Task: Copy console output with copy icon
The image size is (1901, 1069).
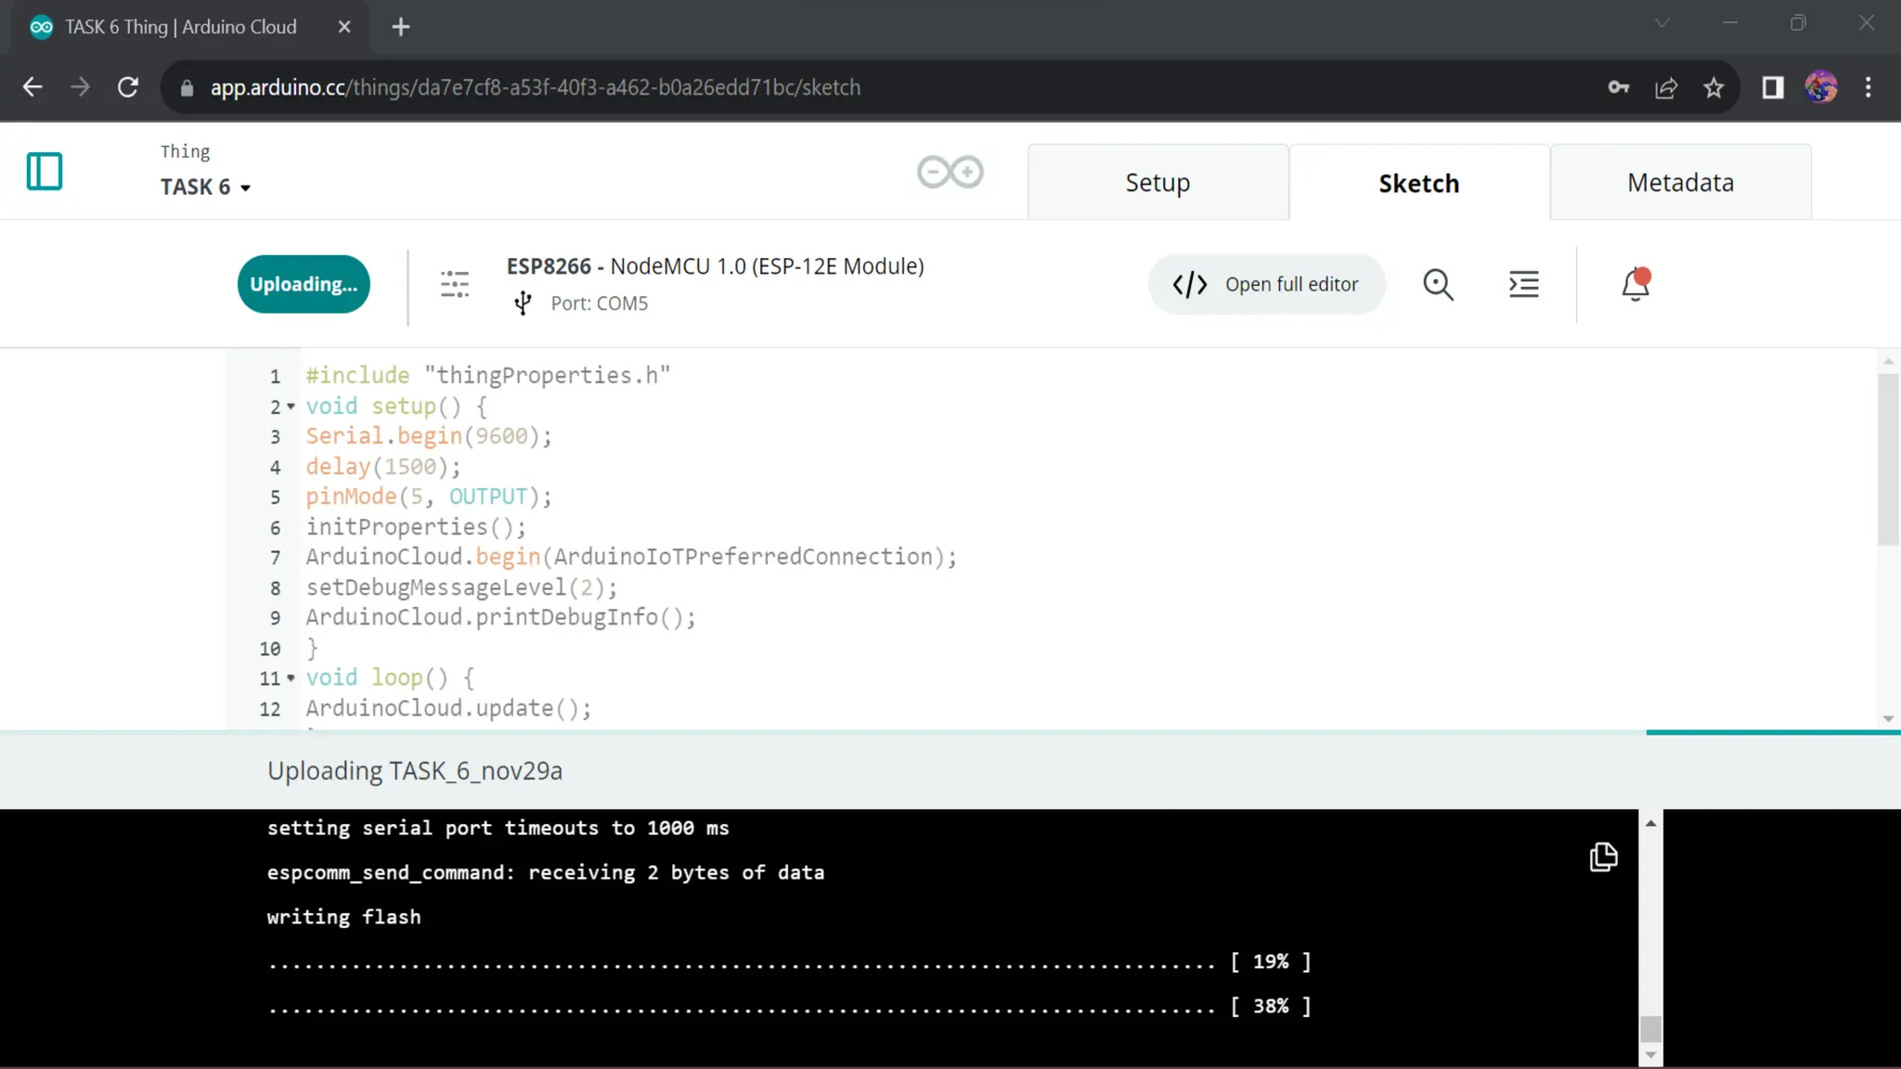Action: click(x=1603, y=856)
